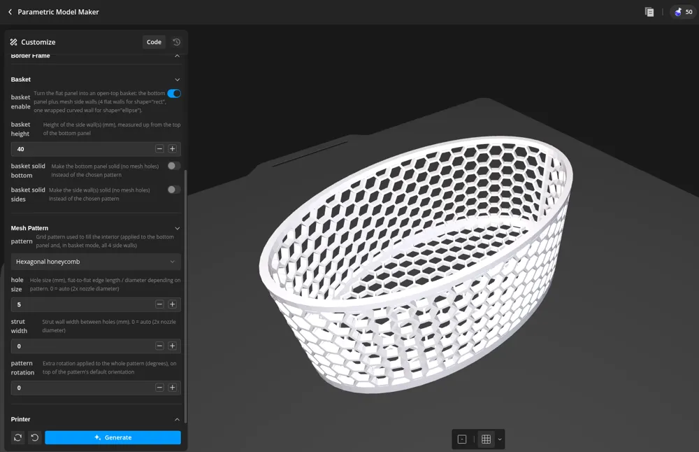Disable the basket enable toggle
699x452 pixels.
click(174, 93)
